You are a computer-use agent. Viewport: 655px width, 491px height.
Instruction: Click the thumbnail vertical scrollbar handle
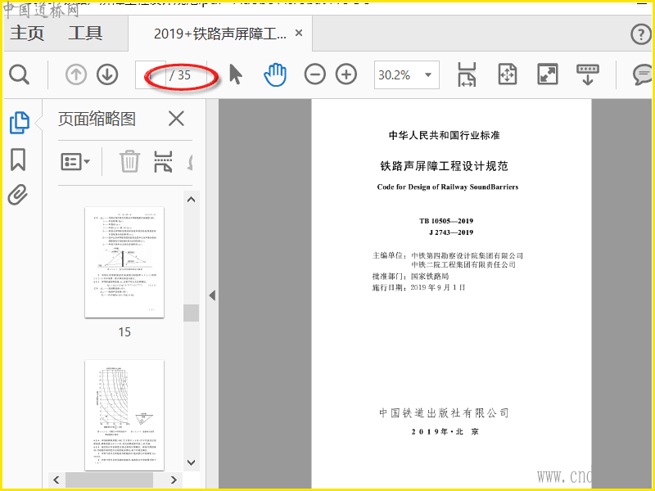click(192, 313)
